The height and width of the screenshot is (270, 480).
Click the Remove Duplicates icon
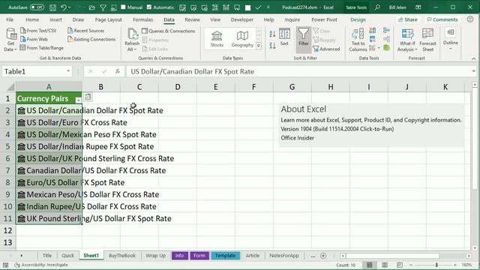pyautogui.click(x=373, y=39)
